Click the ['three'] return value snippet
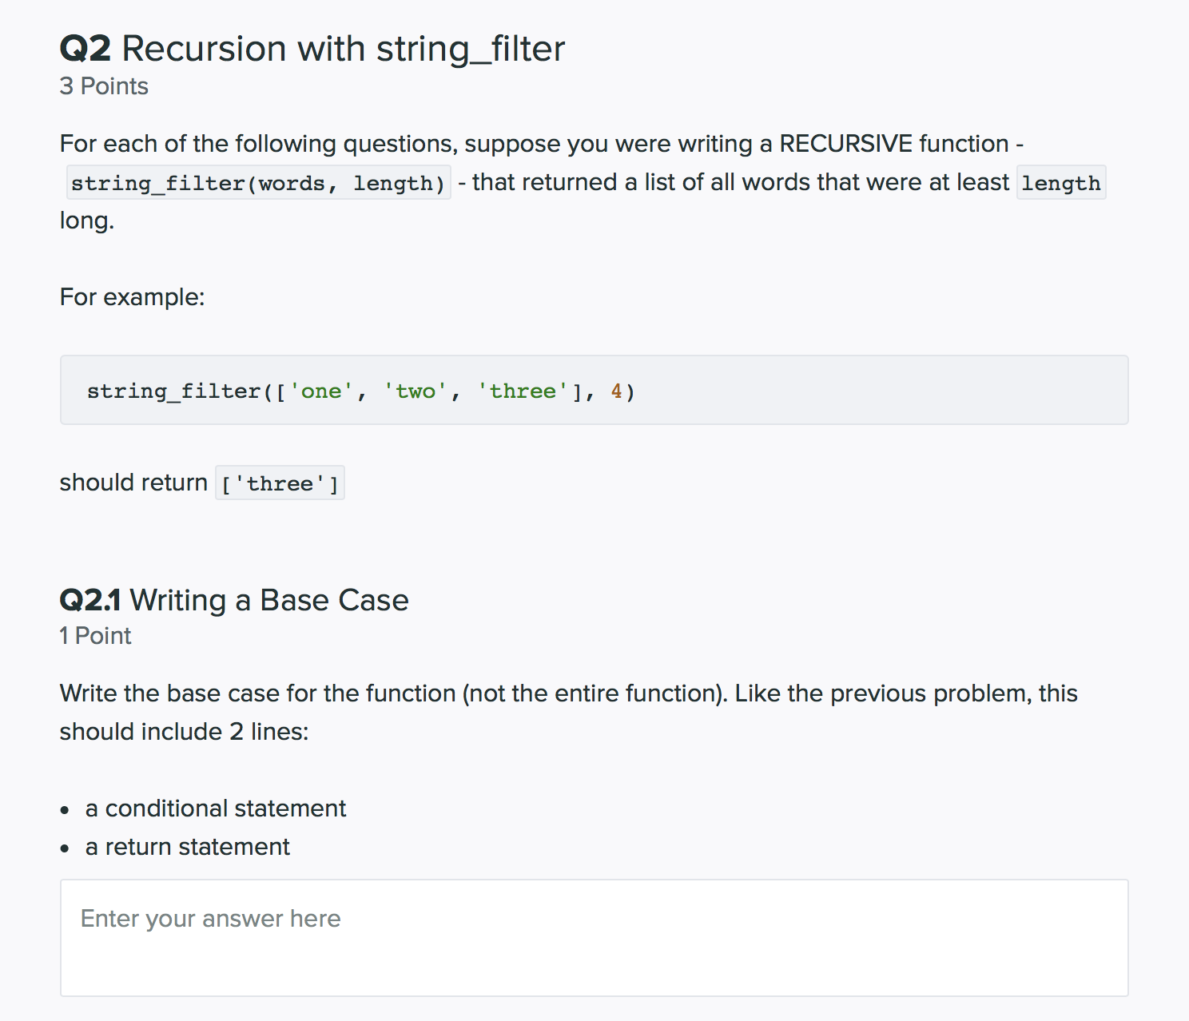 coord(279,483)
